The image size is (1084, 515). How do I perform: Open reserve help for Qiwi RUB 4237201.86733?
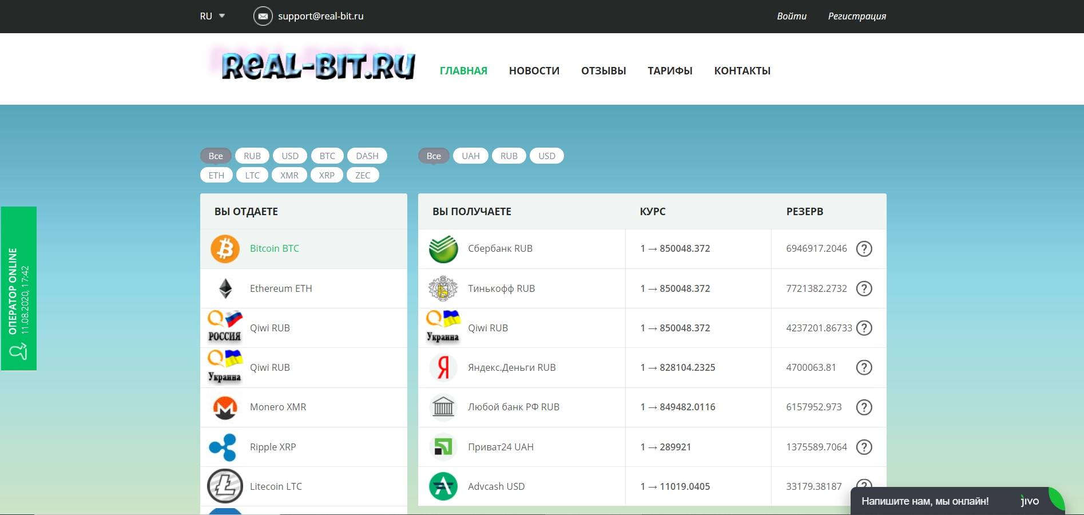[864, 328]
